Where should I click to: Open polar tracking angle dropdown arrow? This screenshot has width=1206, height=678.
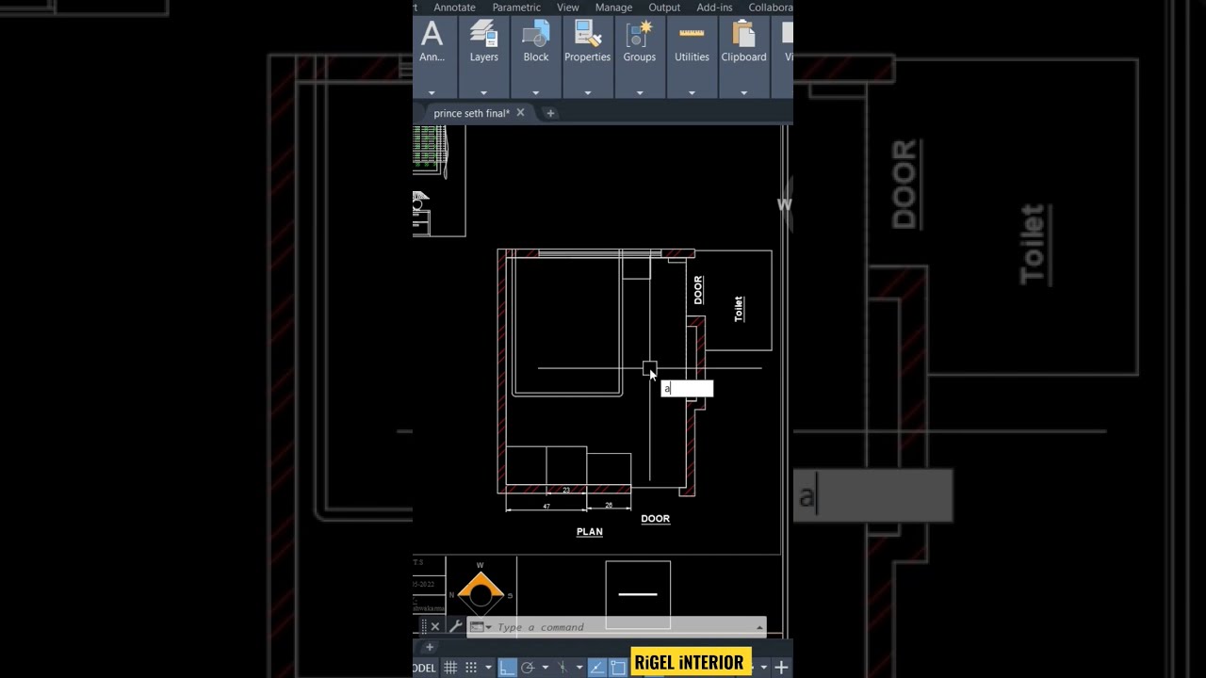coord(546,668)
